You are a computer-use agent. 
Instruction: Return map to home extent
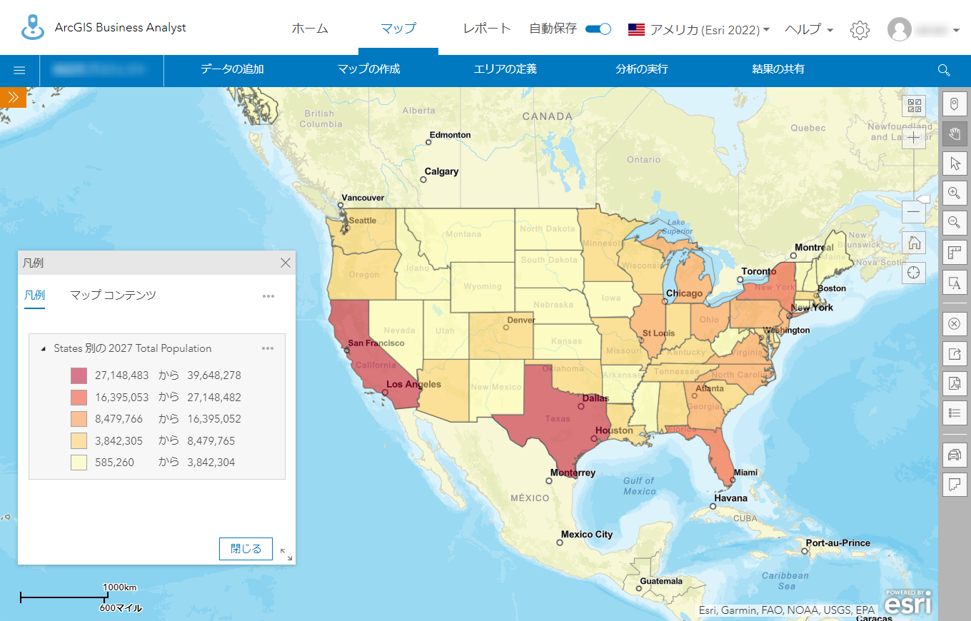click(914, 243)
